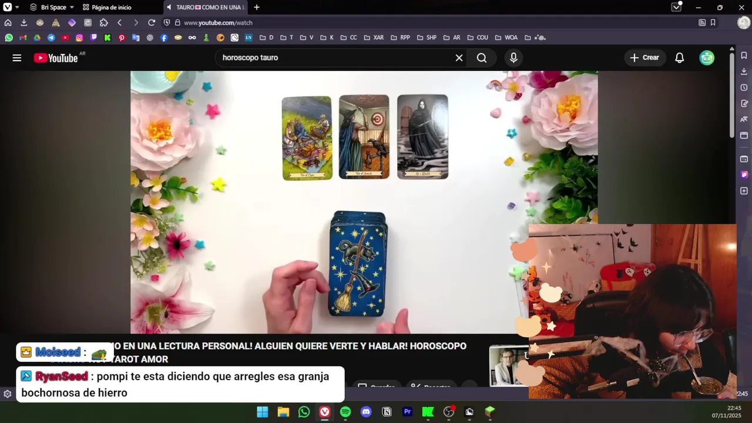Open Vivaldi side panel bookmarks icon
The width and height of the screenshot is (752, 423).
point(744,55)
